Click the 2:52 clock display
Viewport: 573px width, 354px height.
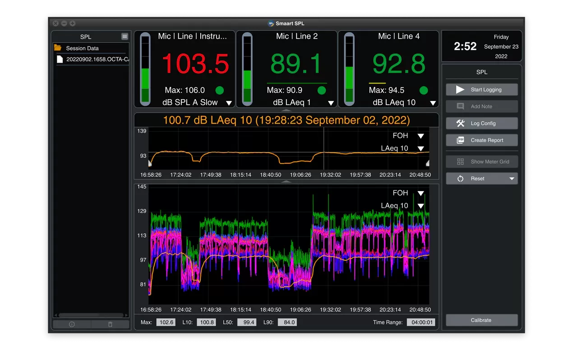tap(465, 46)
